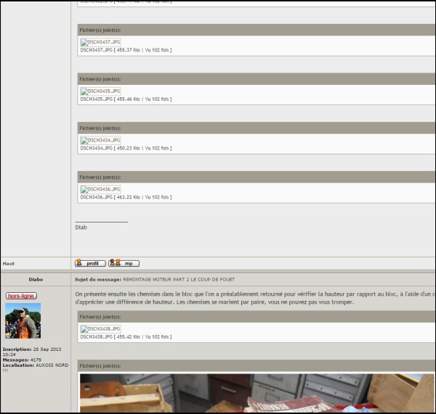Click the Diab signature text
The image size is (436, 414).
81,227
